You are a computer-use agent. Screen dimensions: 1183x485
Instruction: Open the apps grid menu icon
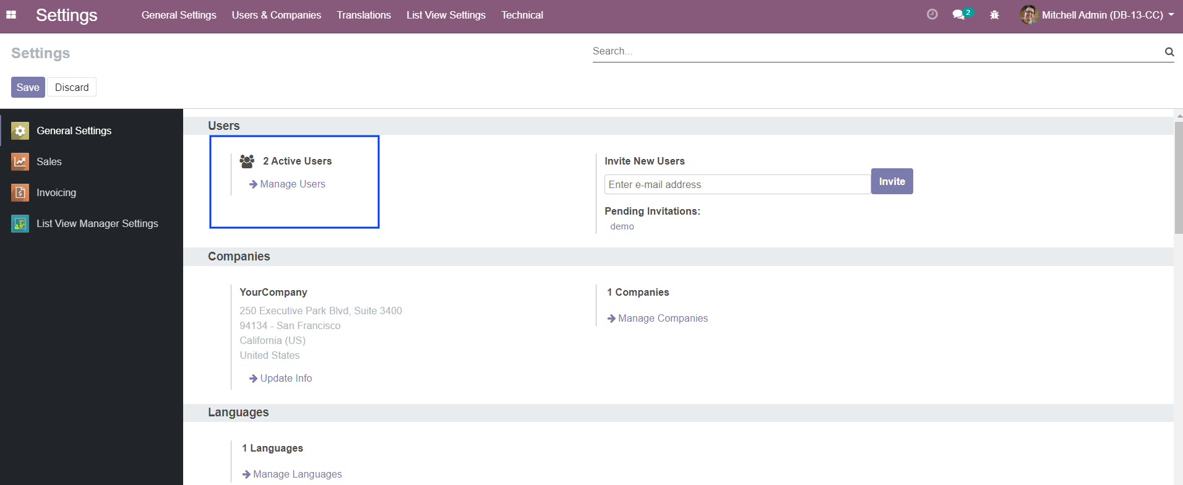(x=11, y=15)
